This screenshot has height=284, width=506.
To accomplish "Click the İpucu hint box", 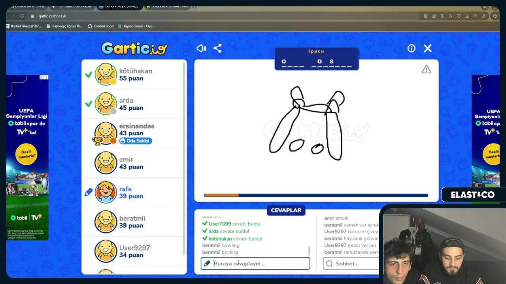I will (317, 59).
